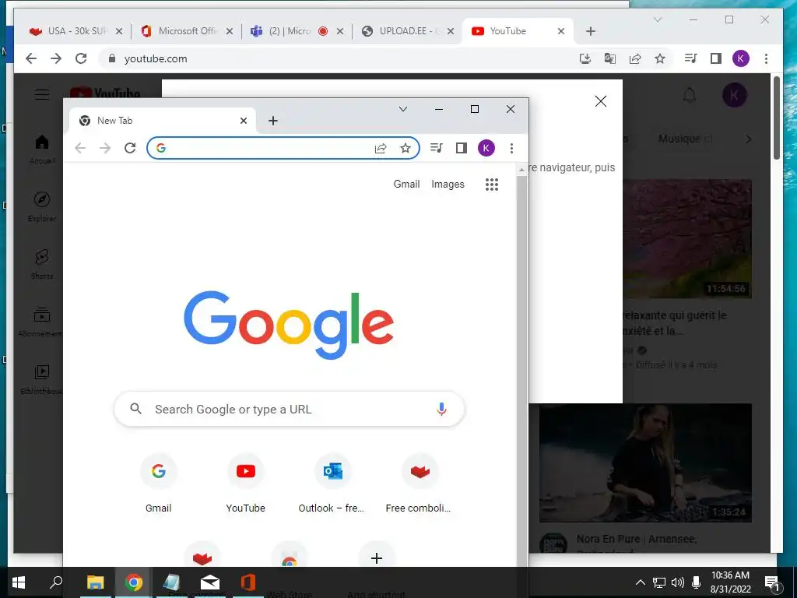Open Office app from taskbar
Viewport: 797px width, 598px height.
248,582
